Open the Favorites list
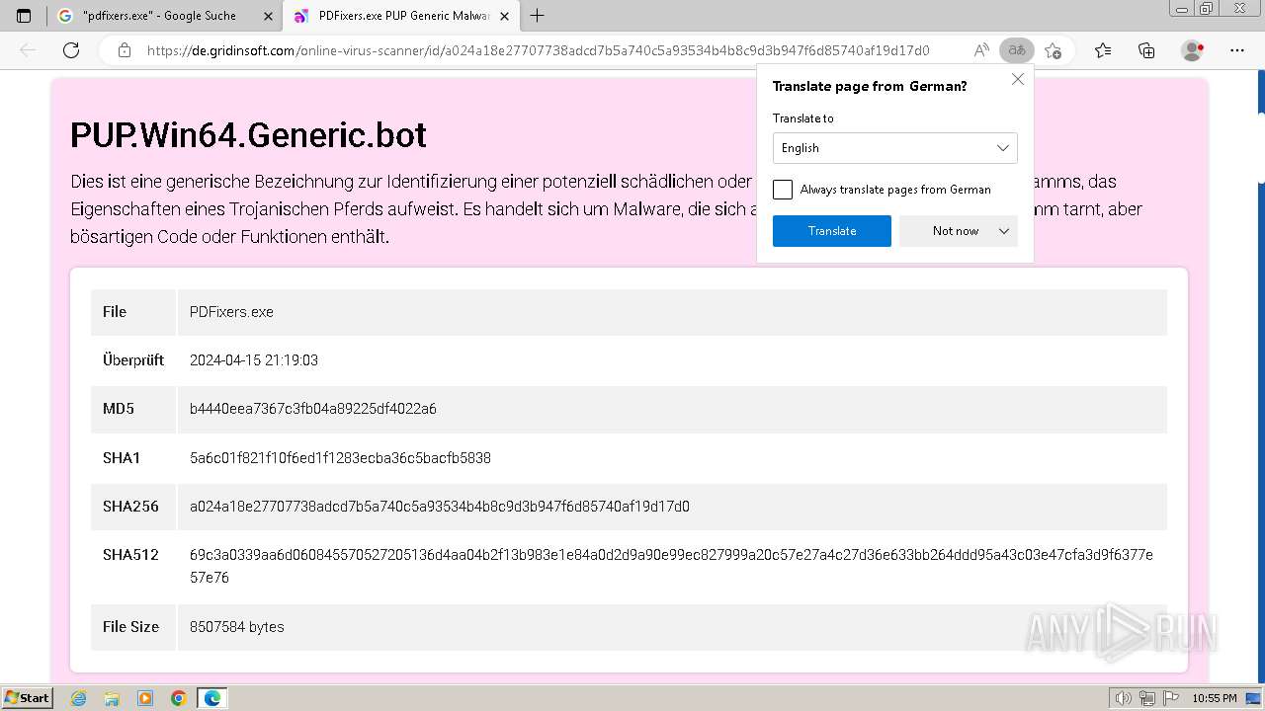 point(1103,50)
